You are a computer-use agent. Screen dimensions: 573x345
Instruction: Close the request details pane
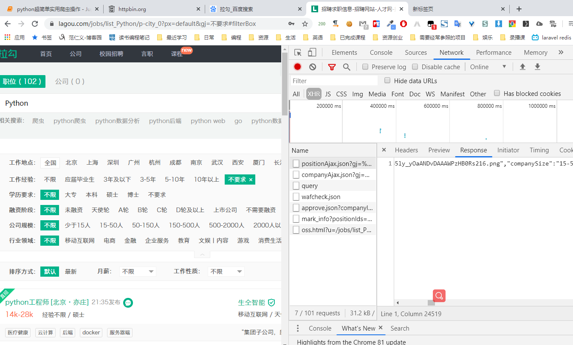pyautogui.click(x=384, y=150)
